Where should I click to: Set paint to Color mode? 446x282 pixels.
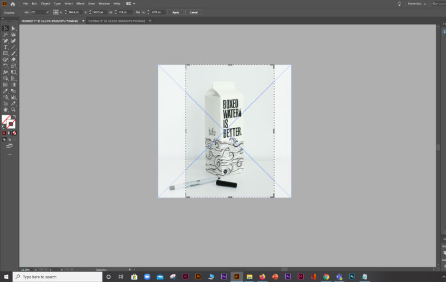pyautogui.click(x=4, y=133)
